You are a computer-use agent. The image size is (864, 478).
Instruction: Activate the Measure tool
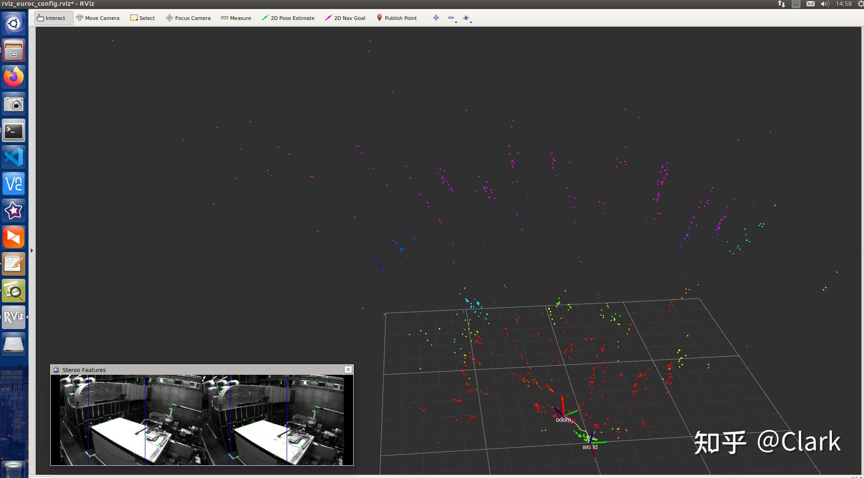click(x=236, y=18)
